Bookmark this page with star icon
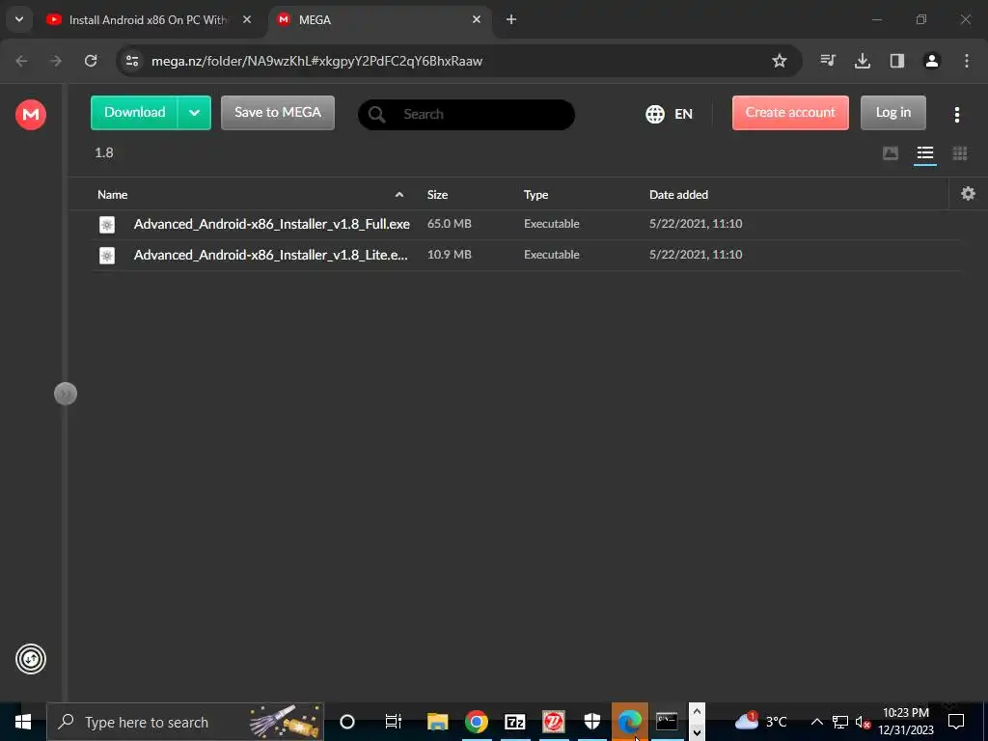The width and height of the screenshot is (988, 741). click(780, 61)
